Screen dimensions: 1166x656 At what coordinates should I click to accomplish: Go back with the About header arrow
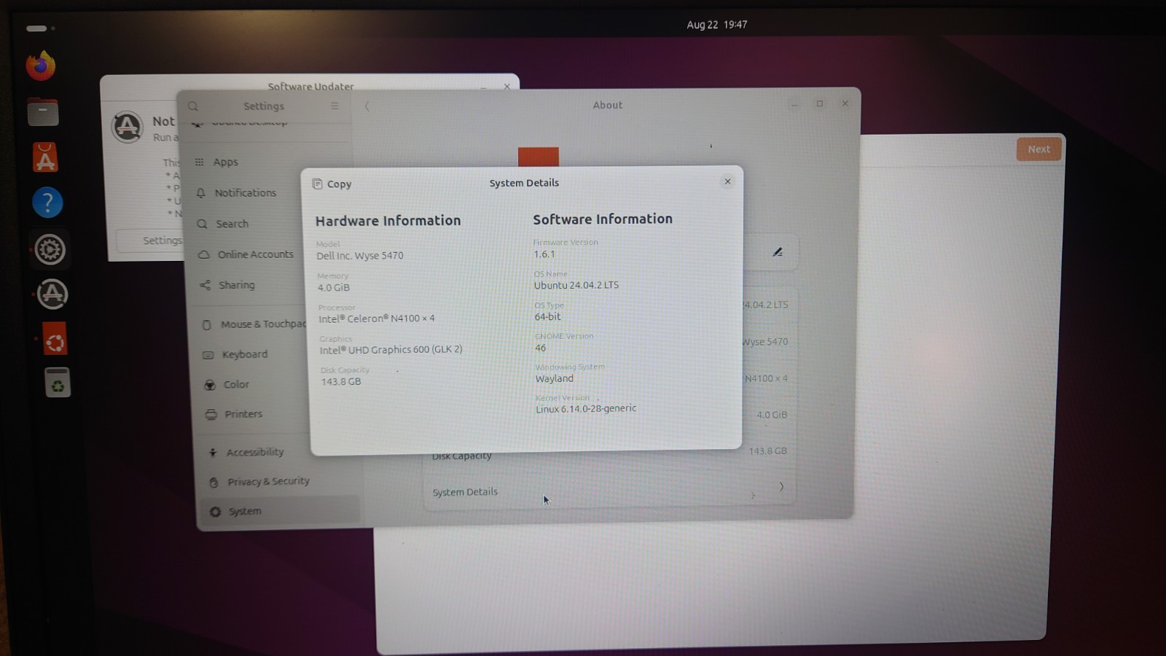367,106
